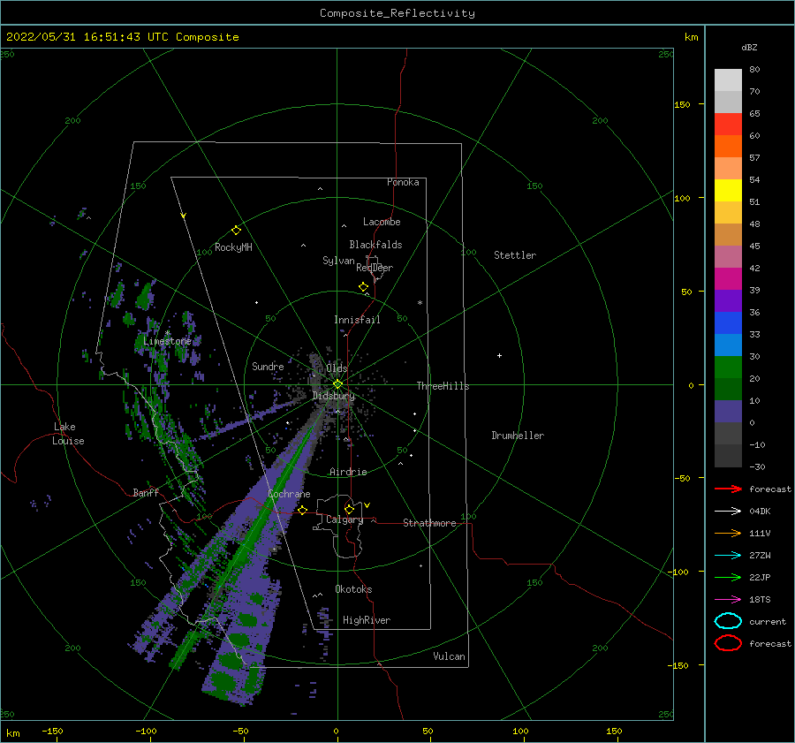Click the Innisfail town label
Image resolution: width=795 pixels, height=743 pixels.
pos(357,320)
